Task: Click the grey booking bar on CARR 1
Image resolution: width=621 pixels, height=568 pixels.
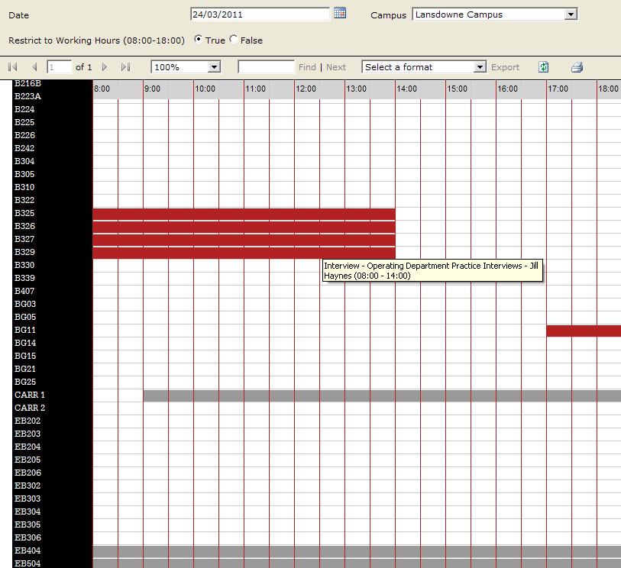Action: 382,395
